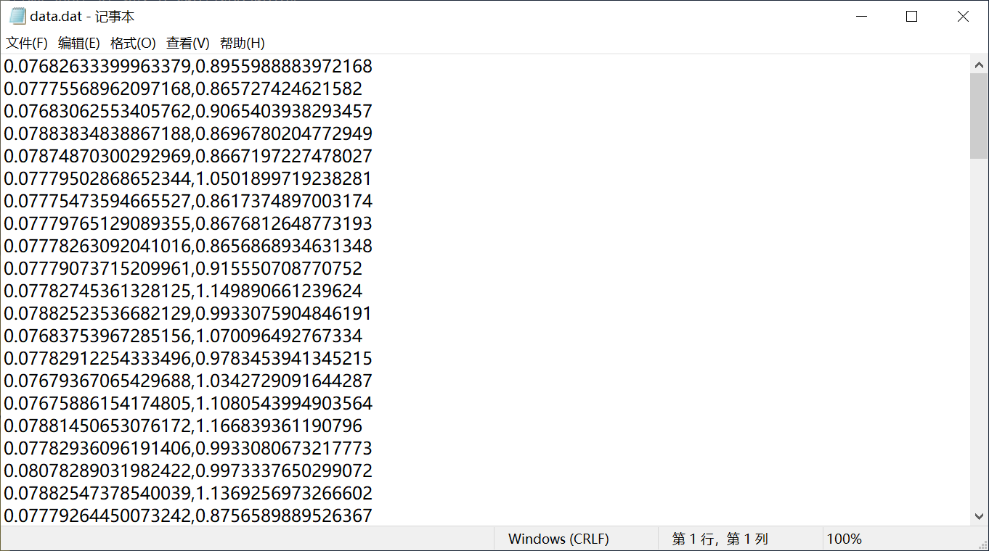
Task: Click line 0.0777556896209717,0.865727424621582
Action: tap(183, 89)
